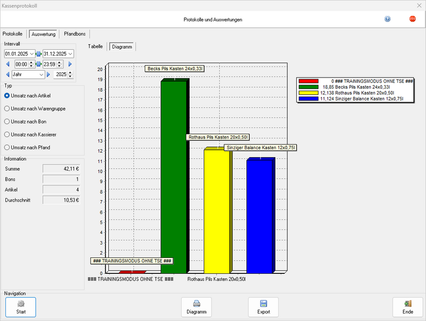Image resolution: width=426 pixels, height=321 pixels.
Task: Select Umsatz nach Pfand option
Action: coord(7,147)
